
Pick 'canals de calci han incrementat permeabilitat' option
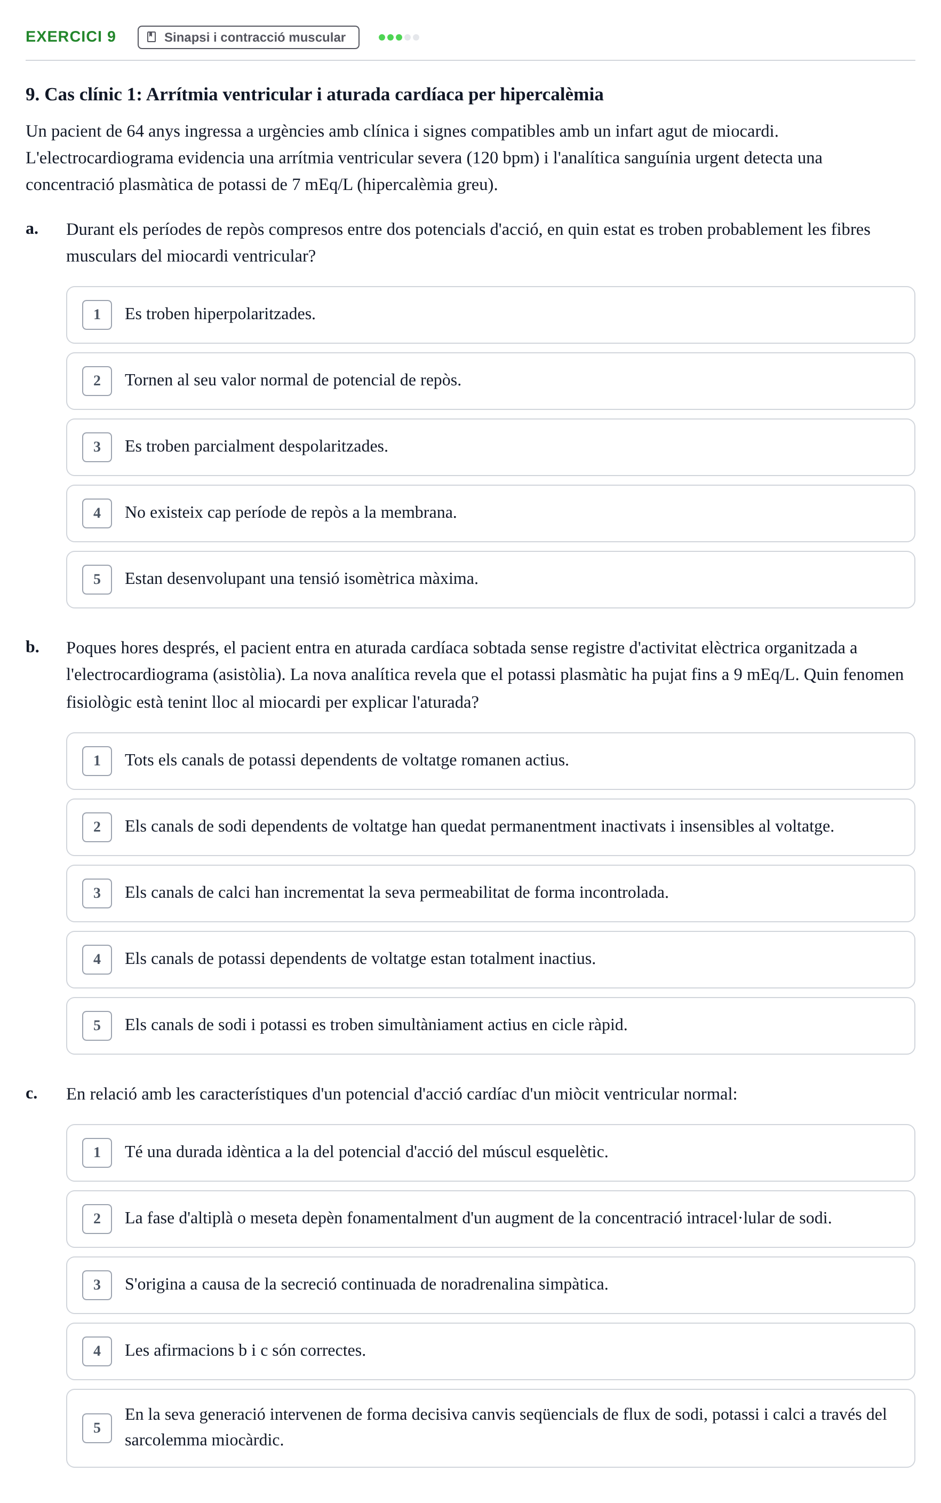point(490,893)
